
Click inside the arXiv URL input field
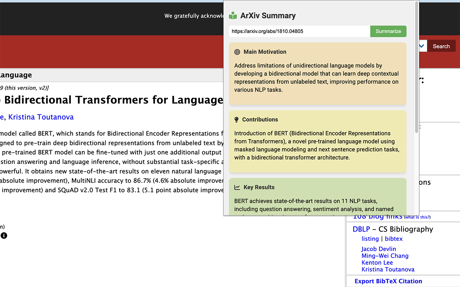(x=298, y=31)
